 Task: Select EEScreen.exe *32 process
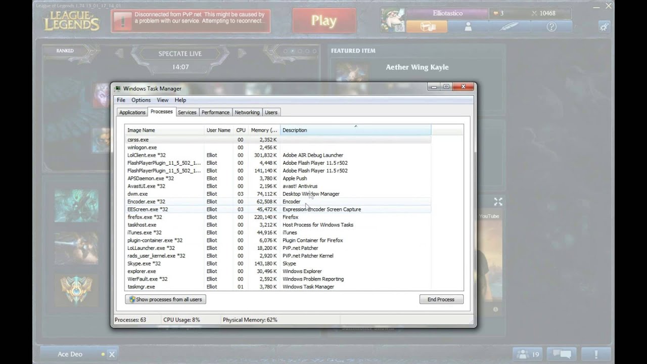point(278,209)
